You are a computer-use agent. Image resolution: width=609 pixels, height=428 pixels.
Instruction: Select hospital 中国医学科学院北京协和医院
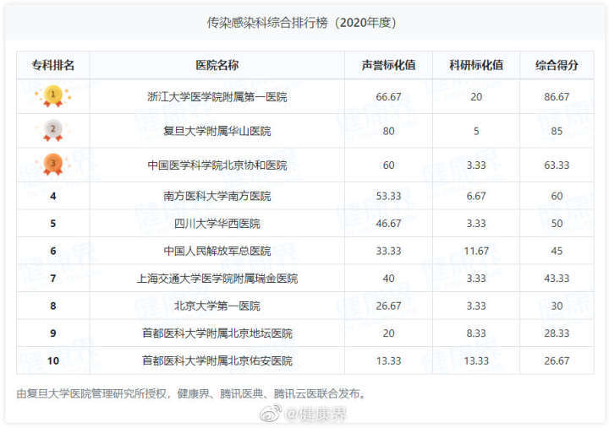[x=217, y=165]
